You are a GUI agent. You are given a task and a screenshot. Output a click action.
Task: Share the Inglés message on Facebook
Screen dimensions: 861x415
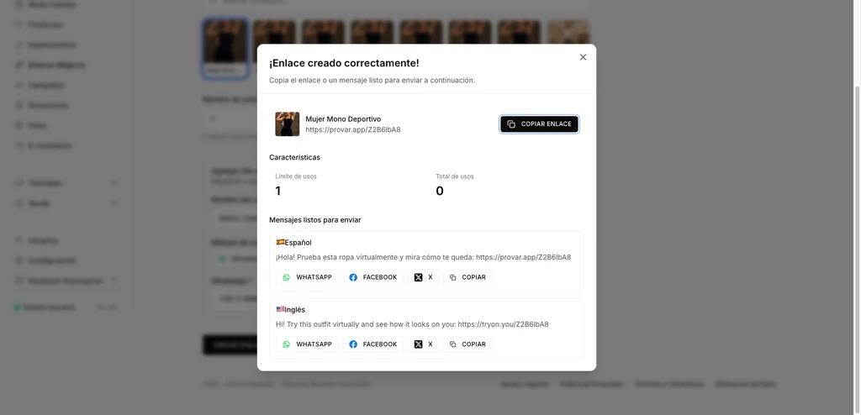click(373, 344)
